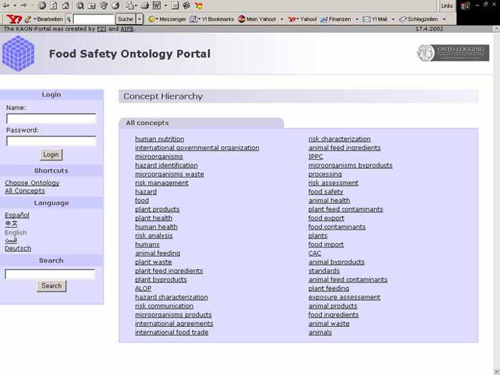Screen dimensions: 500x375
Task: Click the Yahoo! logo on the toolbar
Action: (14, 19)
